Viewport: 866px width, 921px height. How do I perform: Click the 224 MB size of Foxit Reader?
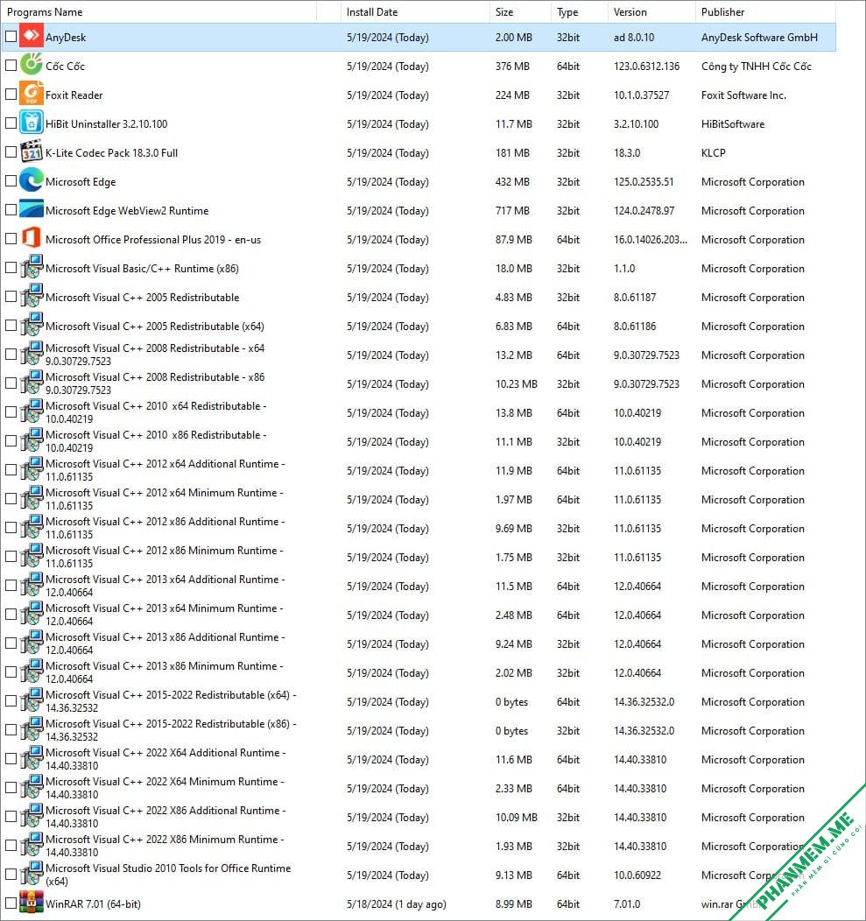[x=512, y=95]
